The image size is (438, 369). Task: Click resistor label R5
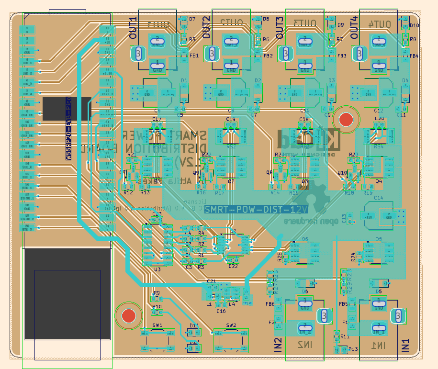pos(192,39)
